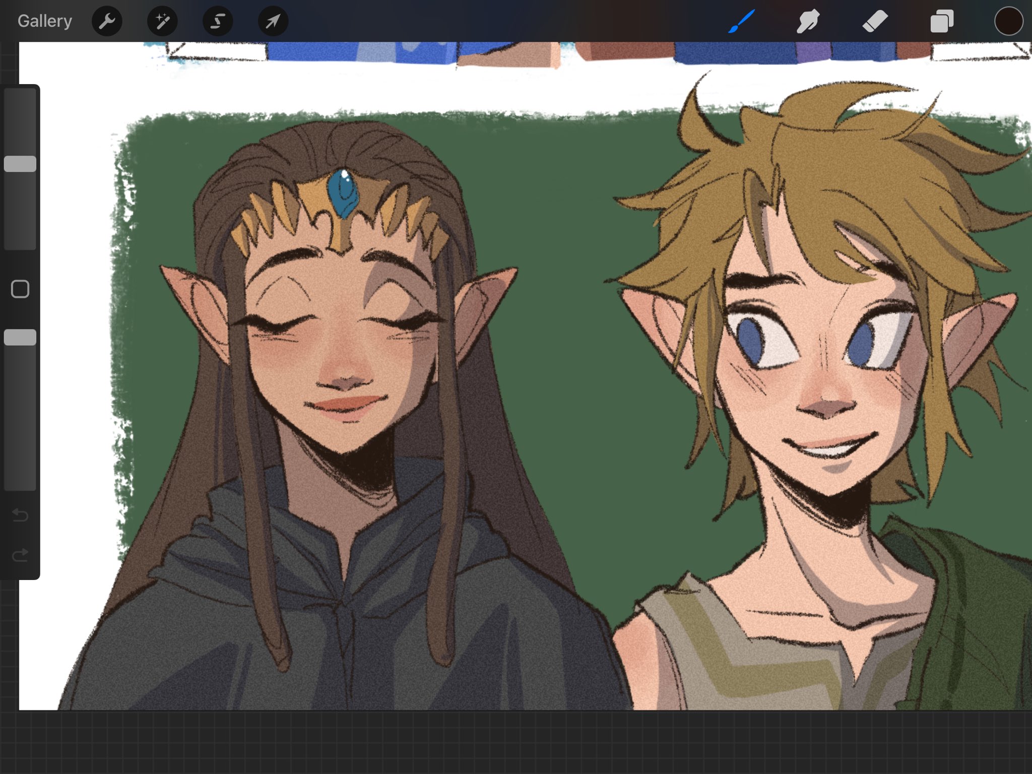Tap the square Modify button on the sidebar

point(20,288)
